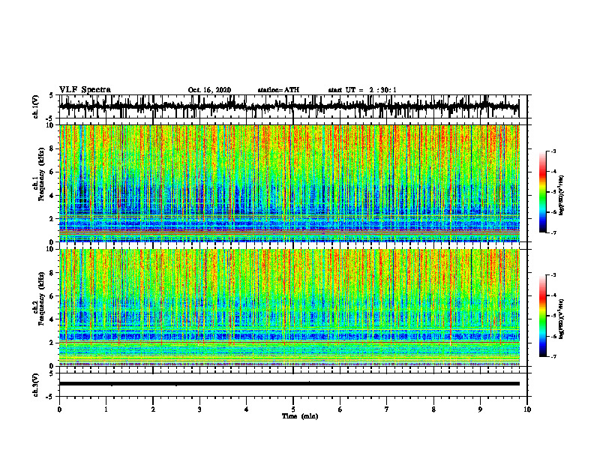This screenshot has width=594, height=459.
Task: Click time axis tick label '10'
Action: point(527,409)
